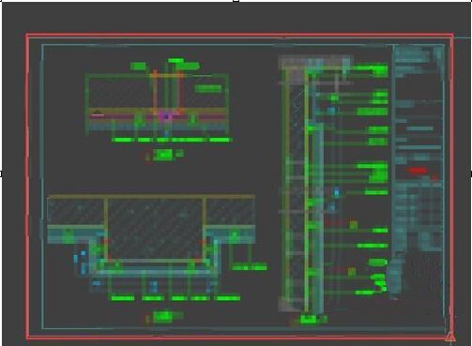The height and width of the screenshot is (346, 472).
Task: Click the blue dimension marks left of bottom detail
Action: click(x=80, y=262)
